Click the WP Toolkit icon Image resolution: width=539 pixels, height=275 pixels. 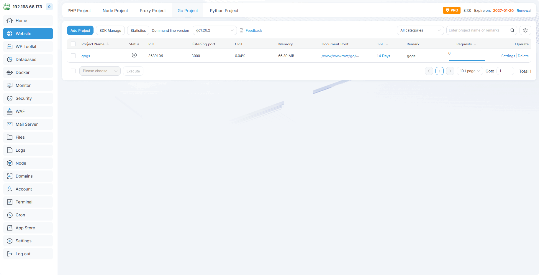coord(10,47)
